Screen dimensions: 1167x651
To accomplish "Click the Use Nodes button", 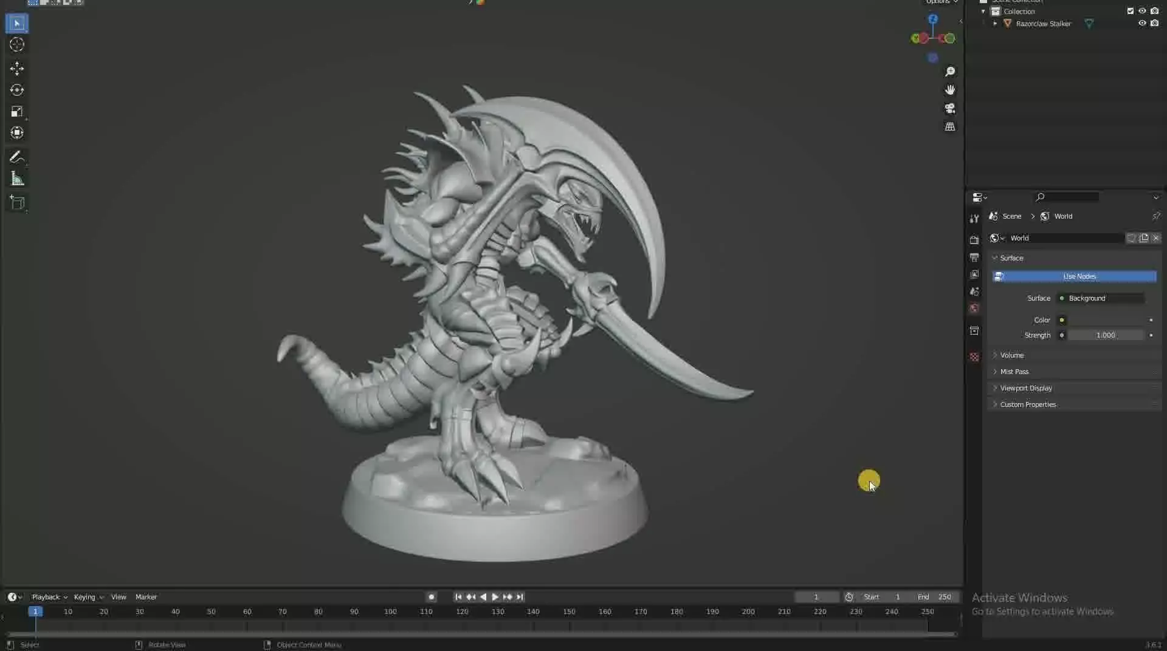I will coord(1075,276).
